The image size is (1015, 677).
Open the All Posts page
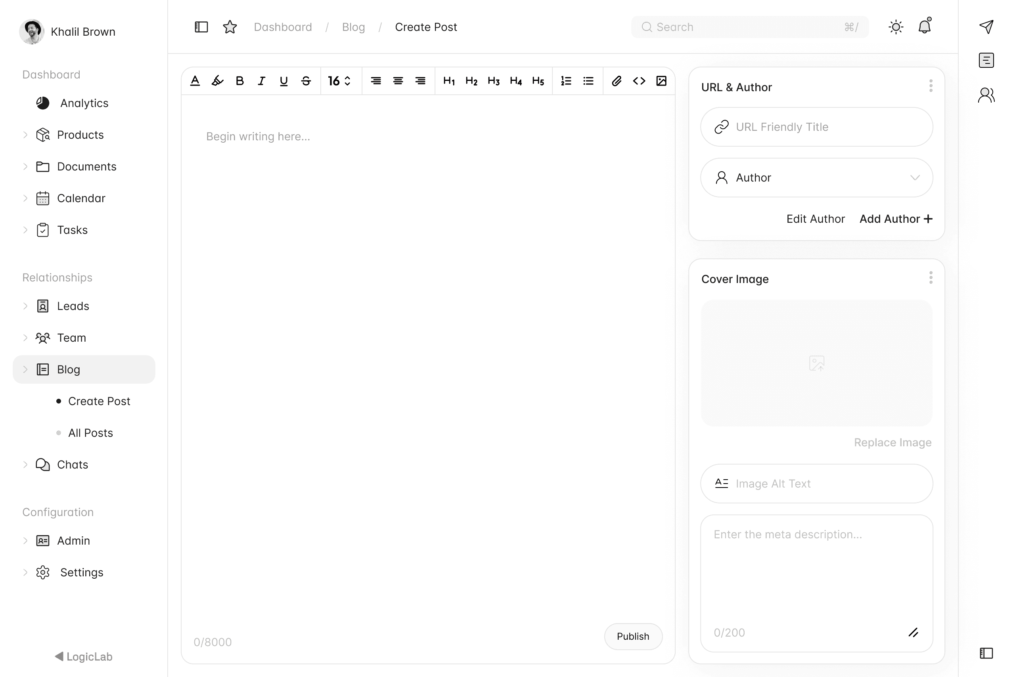pyautogui.click(x=90, y=432)
